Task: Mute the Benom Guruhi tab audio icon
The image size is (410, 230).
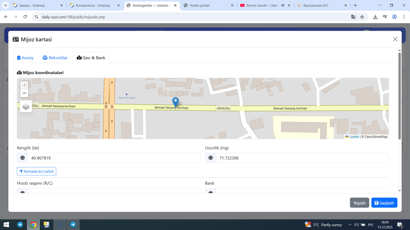Action: [x=283, y=5]
